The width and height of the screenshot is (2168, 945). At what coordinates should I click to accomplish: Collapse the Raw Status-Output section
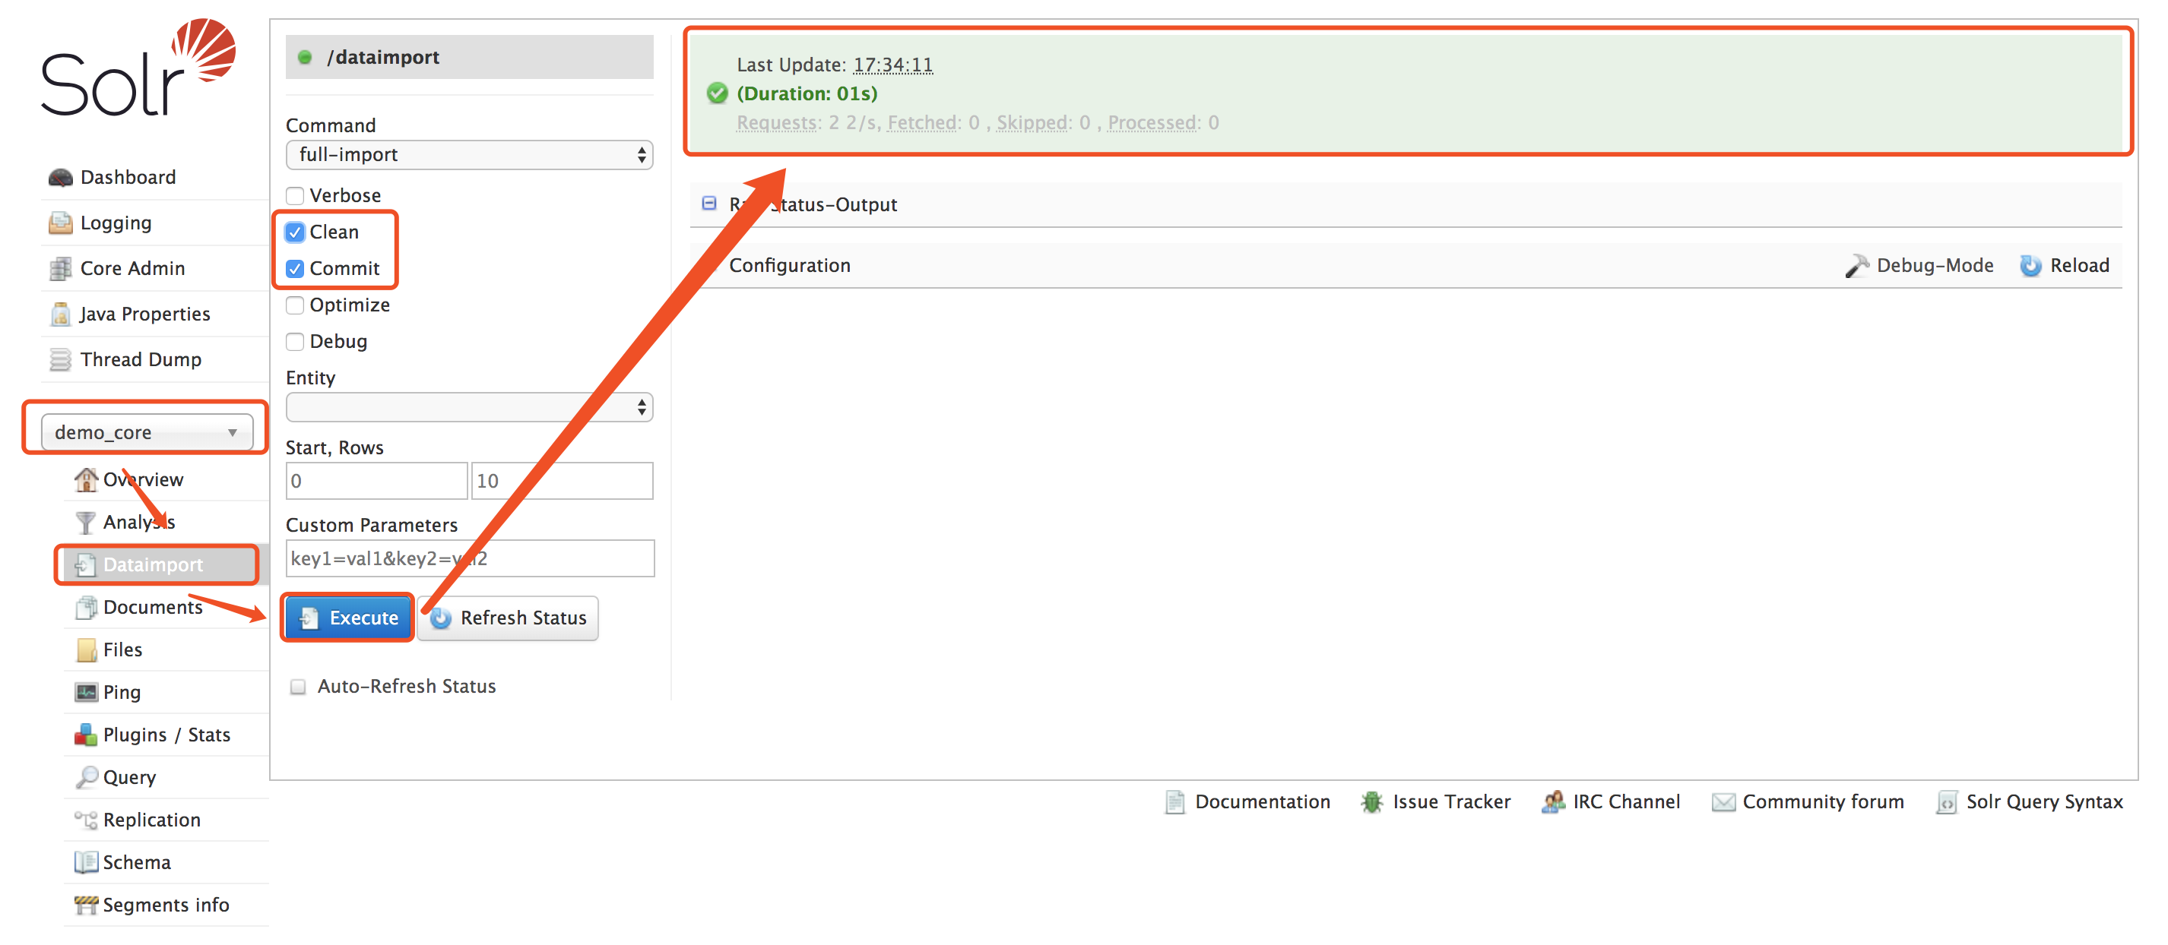pos(709,204)
